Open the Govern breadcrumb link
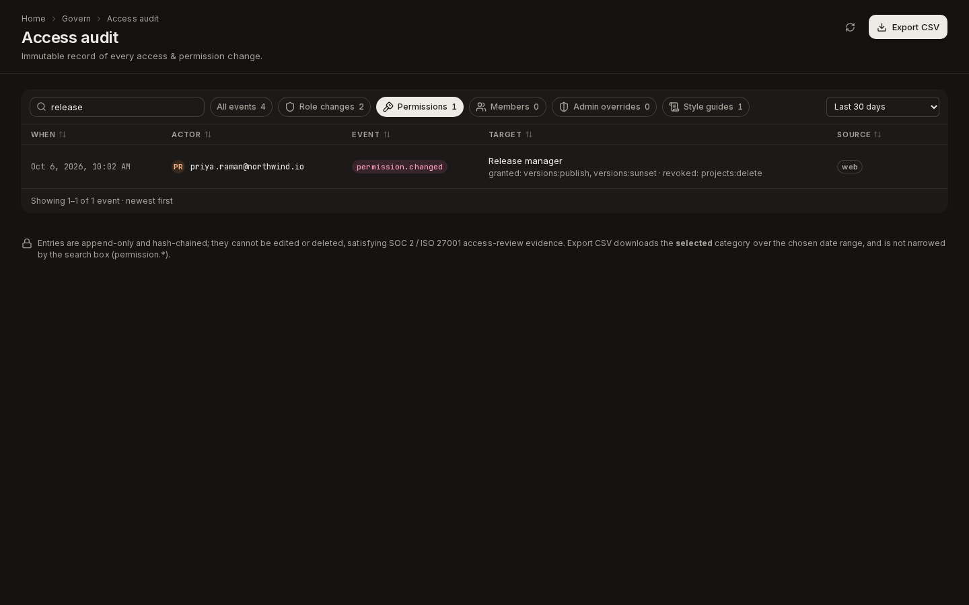 pos(76,19)
